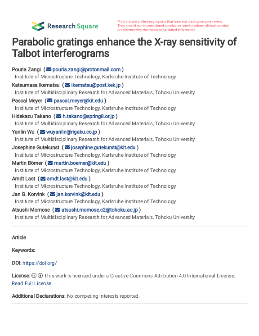Follow the https://doi.org/ DOI link
Screen dimensions: 259x336
point(40,263)
